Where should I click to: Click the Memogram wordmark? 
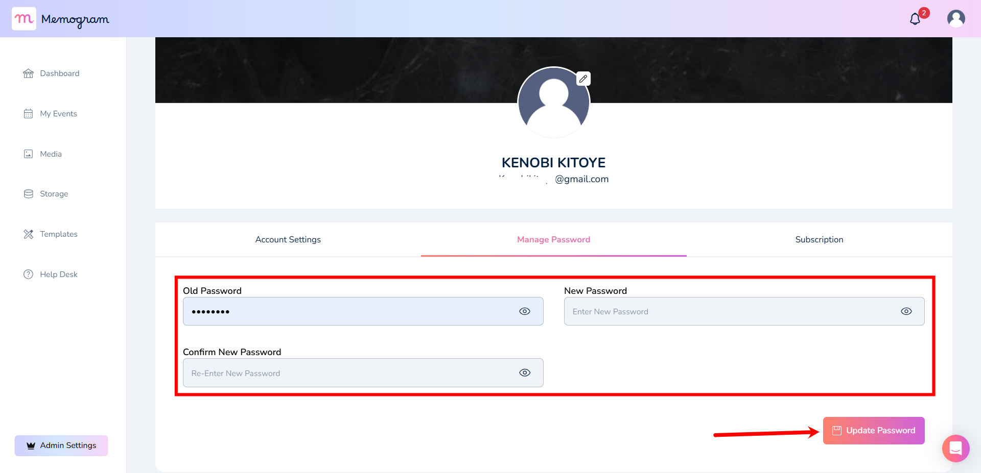tap(75, 19)
